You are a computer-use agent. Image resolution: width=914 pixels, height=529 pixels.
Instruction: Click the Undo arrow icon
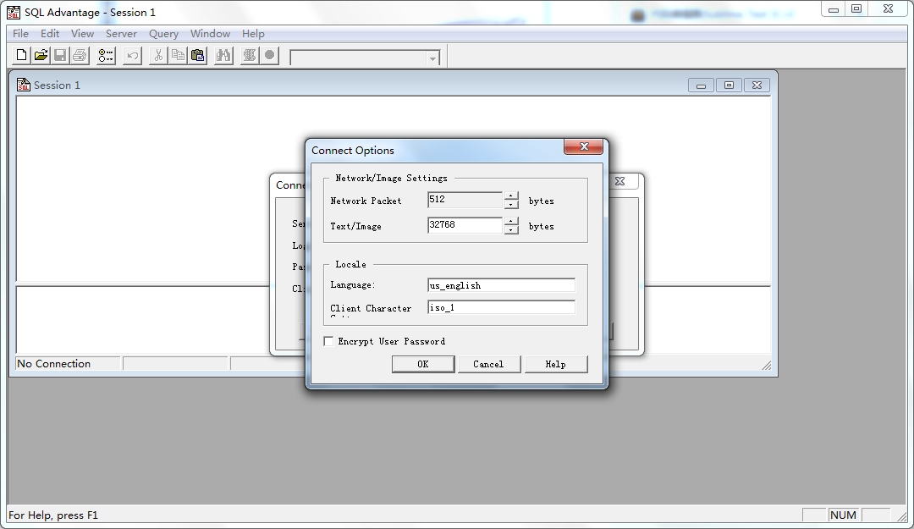(x=133, y=55)
